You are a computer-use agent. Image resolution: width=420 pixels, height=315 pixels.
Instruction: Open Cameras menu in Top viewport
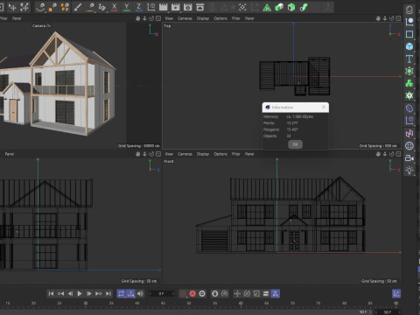point(185,18)
